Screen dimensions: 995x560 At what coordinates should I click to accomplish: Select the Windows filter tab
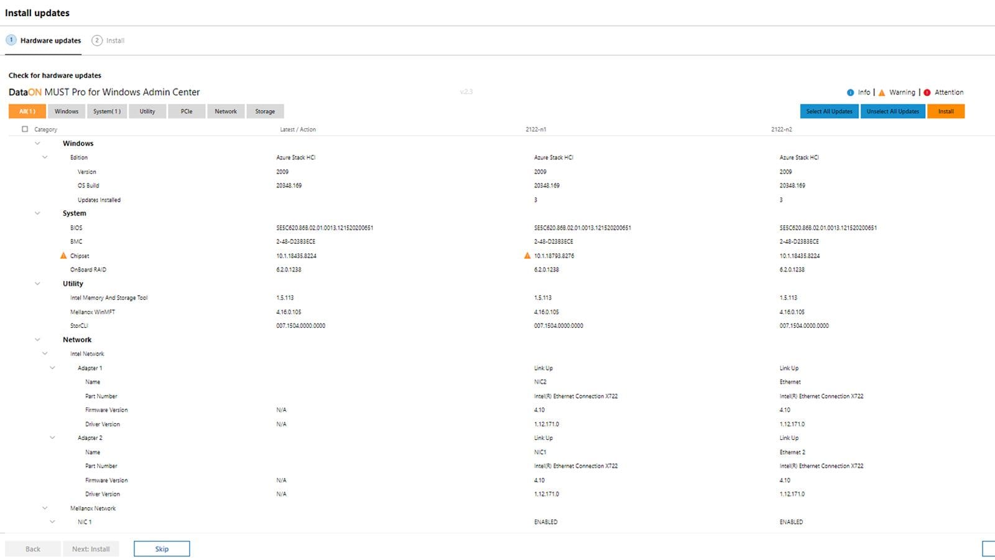[x=67, y=111]
